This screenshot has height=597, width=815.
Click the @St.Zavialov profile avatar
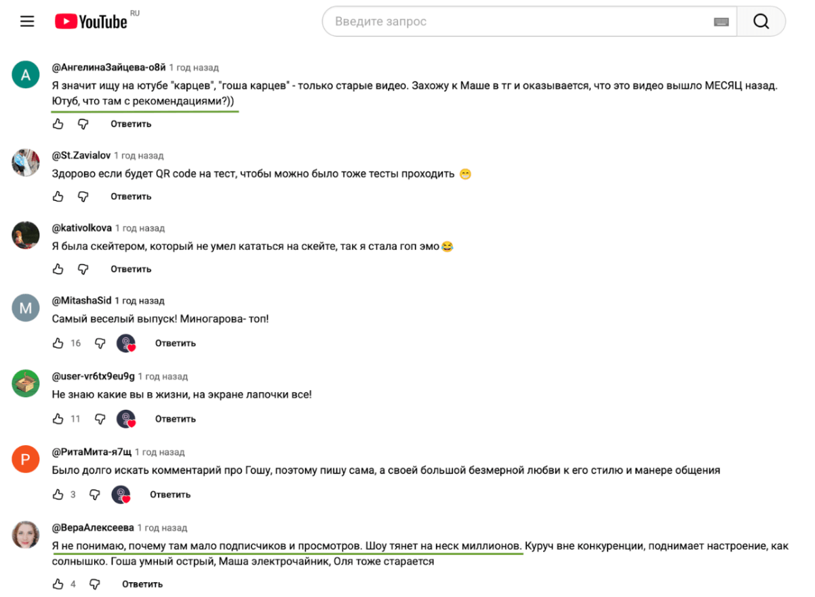(26, 163)
